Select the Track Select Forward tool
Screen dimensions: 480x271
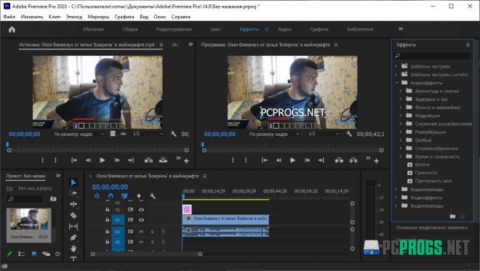tap(73, 193)
